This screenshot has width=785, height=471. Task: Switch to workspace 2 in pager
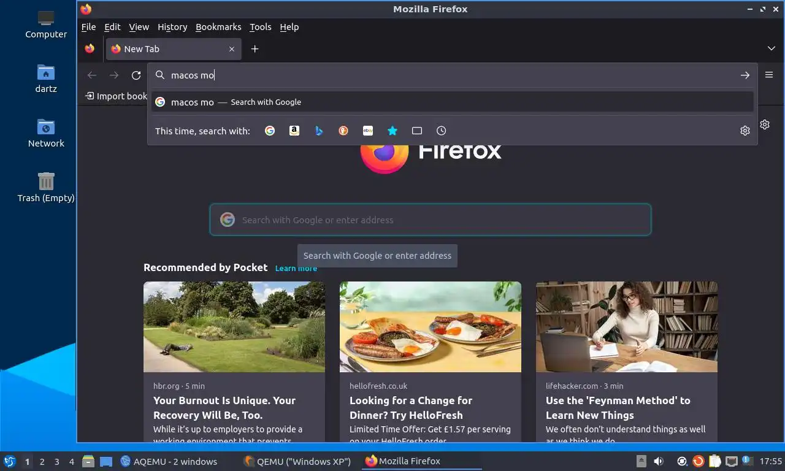[x=42, y=462]
